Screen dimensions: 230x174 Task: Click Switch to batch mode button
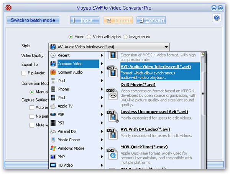click(x=33, y=20)
